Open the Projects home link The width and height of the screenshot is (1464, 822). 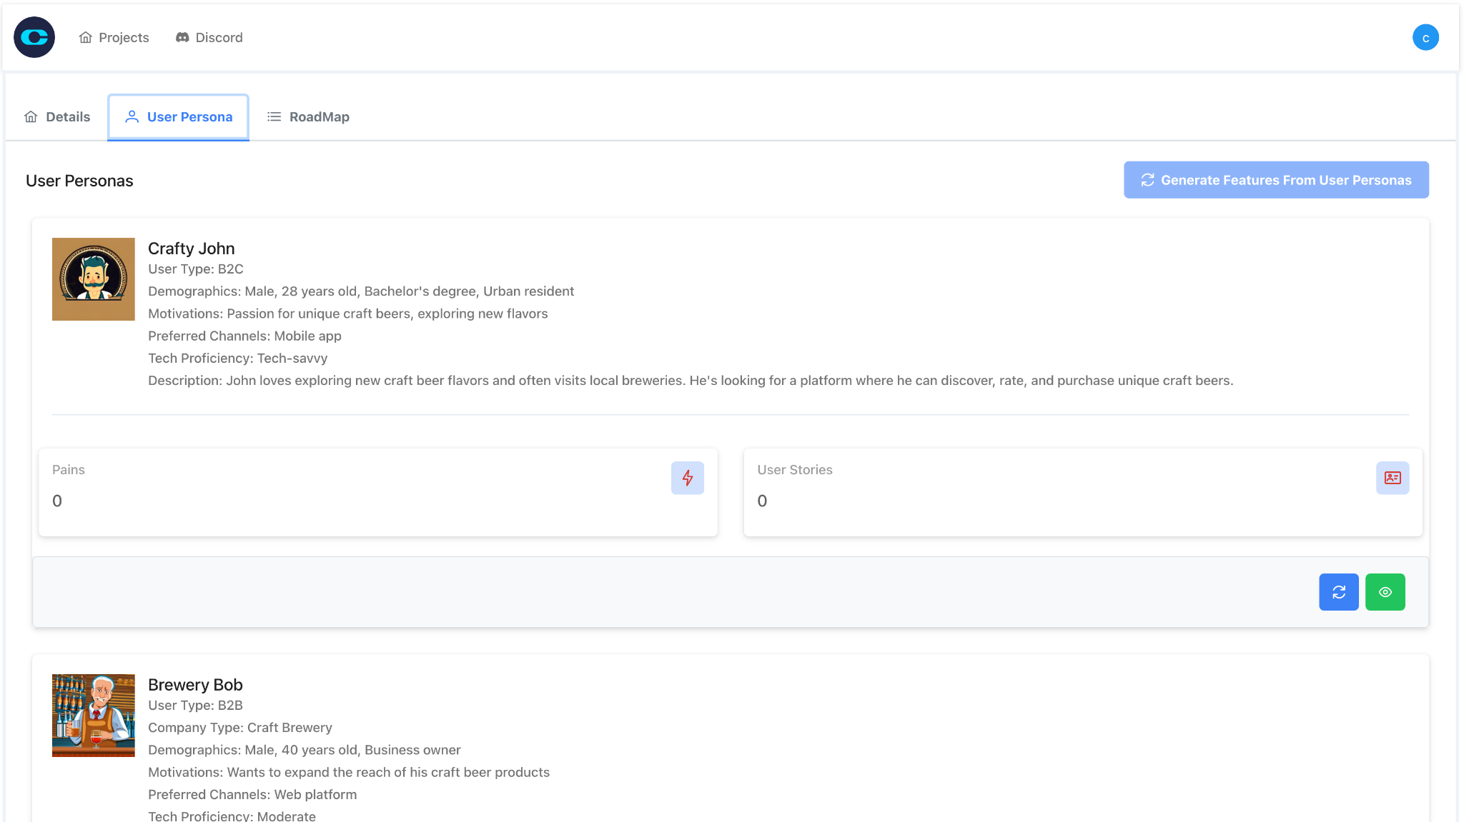(x=114, y=37)
